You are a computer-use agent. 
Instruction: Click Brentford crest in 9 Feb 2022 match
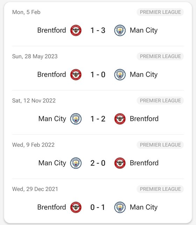coord(120,163)
